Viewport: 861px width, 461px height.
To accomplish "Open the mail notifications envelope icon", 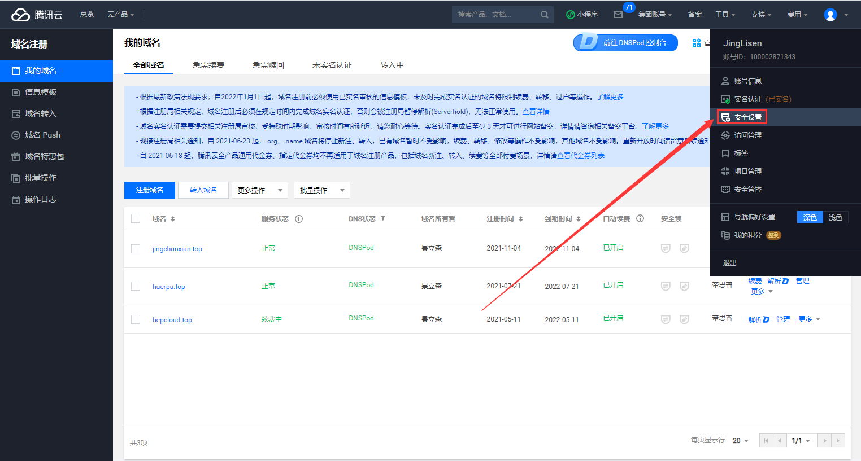I will click(x=618, y=15).
